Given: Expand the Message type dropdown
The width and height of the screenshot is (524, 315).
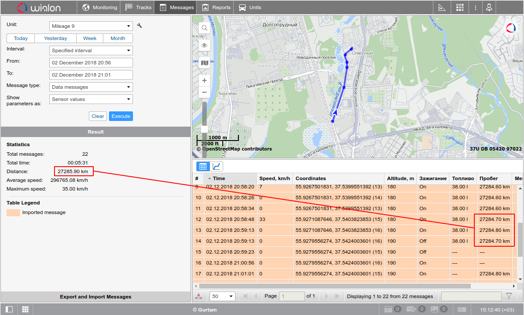Looking at the screenshot, I should pos(91,87).
